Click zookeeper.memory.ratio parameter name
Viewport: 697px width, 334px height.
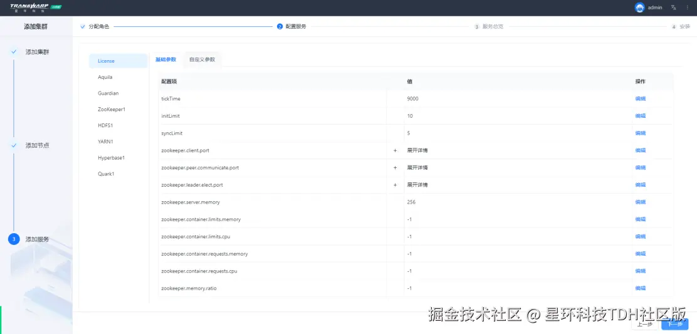click(189, 288)
